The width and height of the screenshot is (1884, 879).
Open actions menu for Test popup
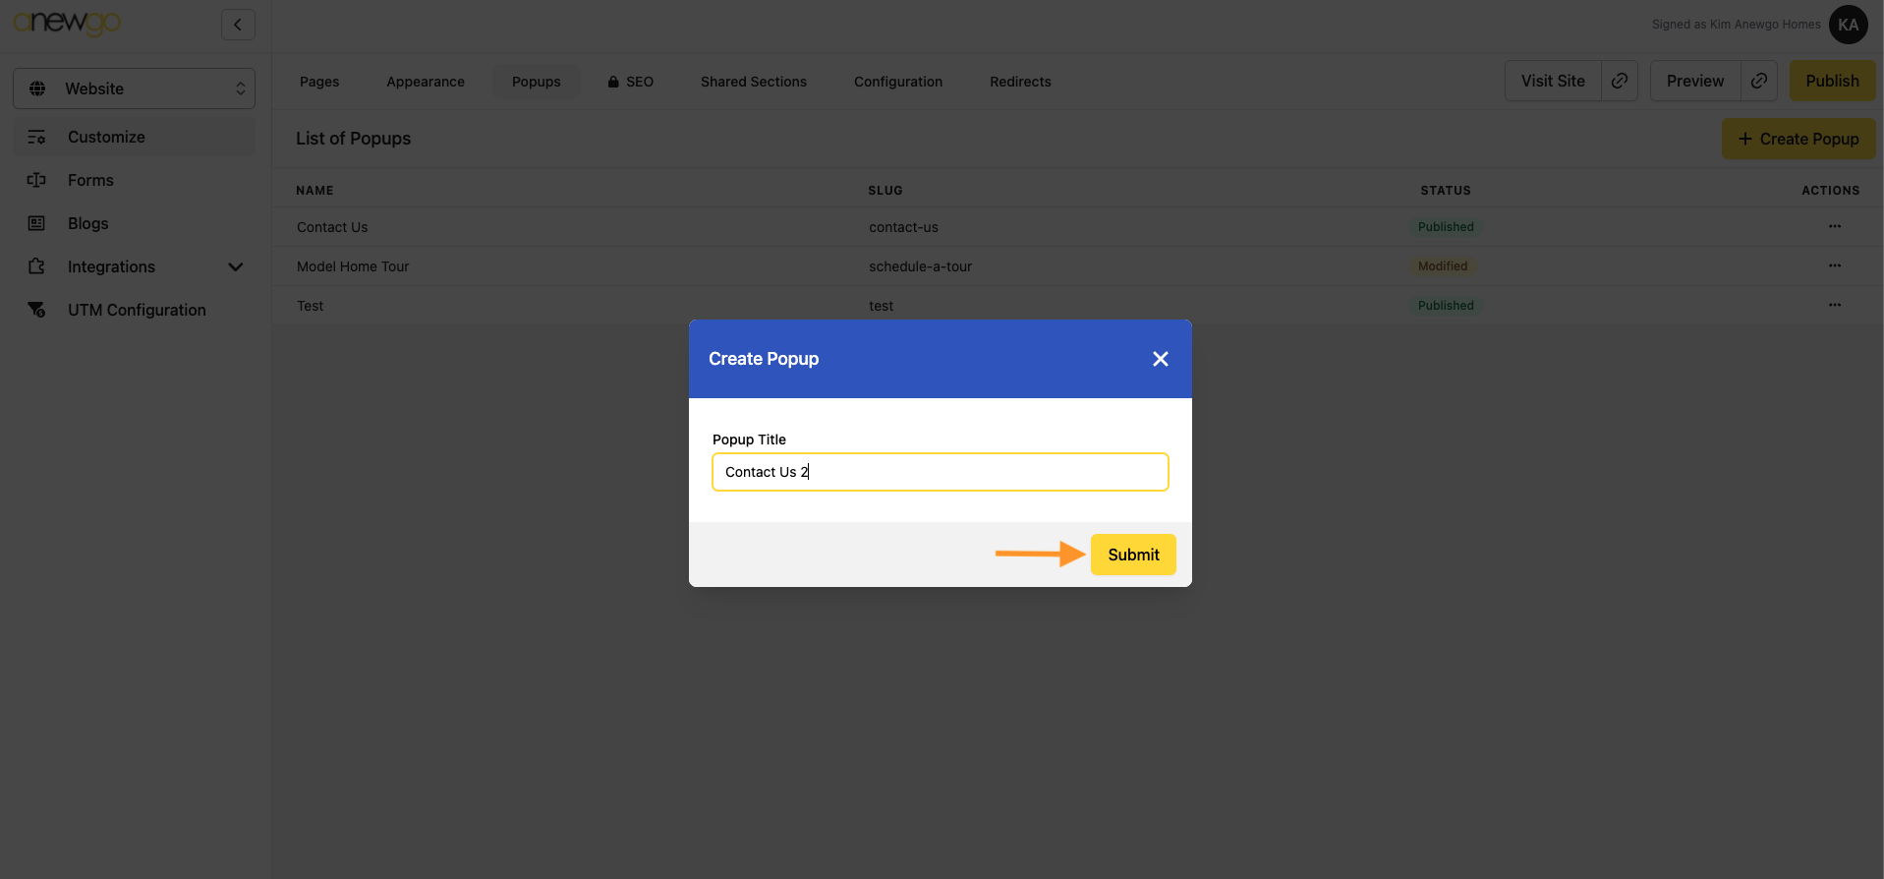tap(1834, 305)
